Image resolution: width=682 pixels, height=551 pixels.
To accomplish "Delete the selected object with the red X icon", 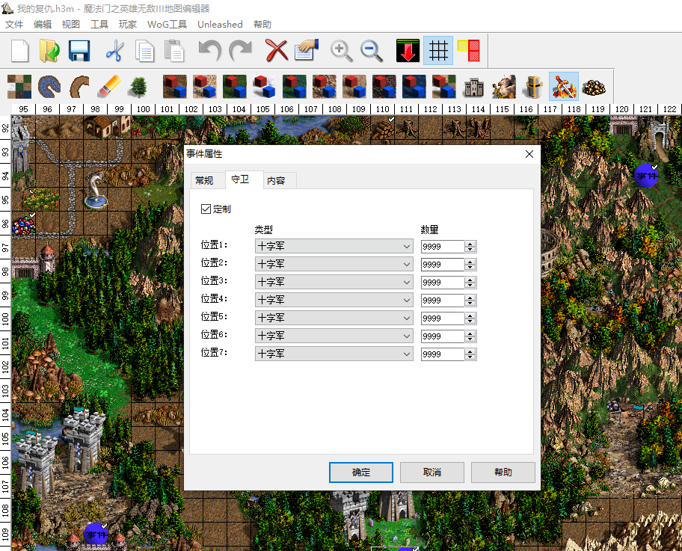I will pyautogui.click(x=277, y=50).
